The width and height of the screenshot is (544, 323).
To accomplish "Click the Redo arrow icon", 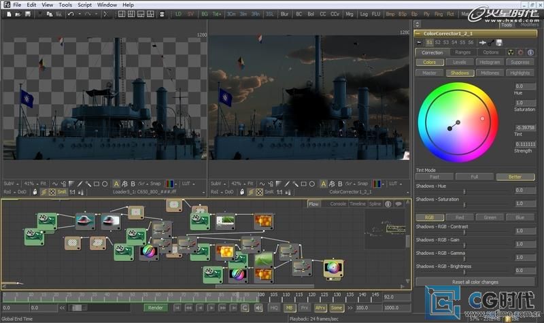I will click(x=88, y=14).
